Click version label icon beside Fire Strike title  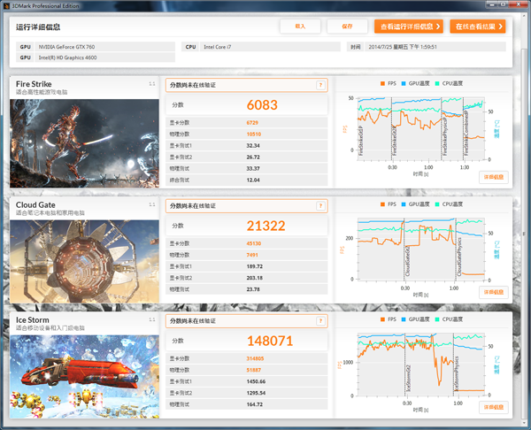click(152, 84)
